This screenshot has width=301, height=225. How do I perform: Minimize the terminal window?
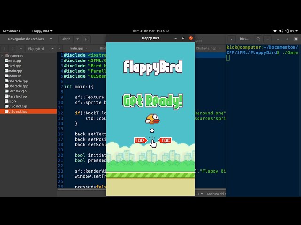point(278,39)
